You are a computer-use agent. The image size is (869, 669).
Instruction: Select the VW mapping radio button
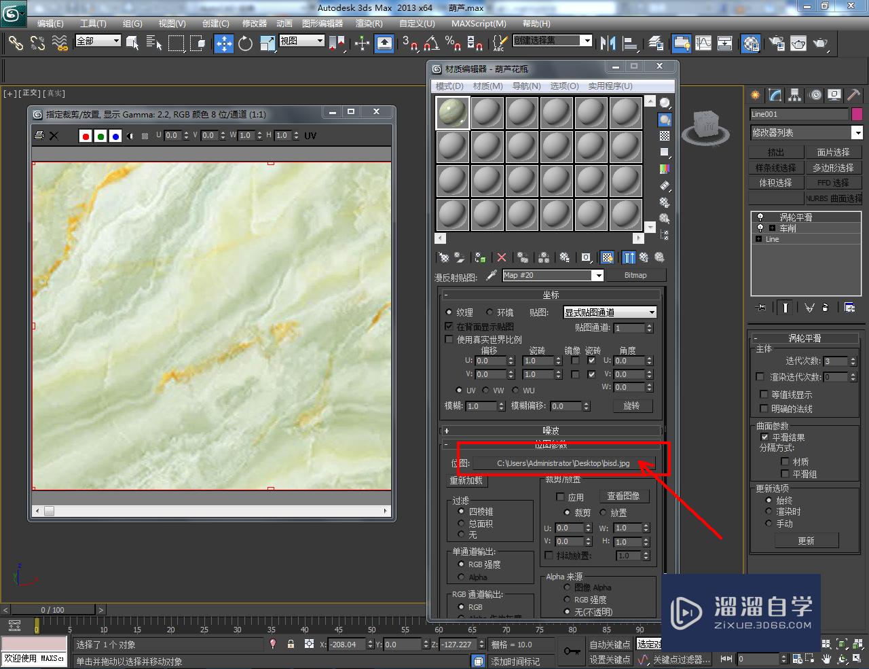486,391
